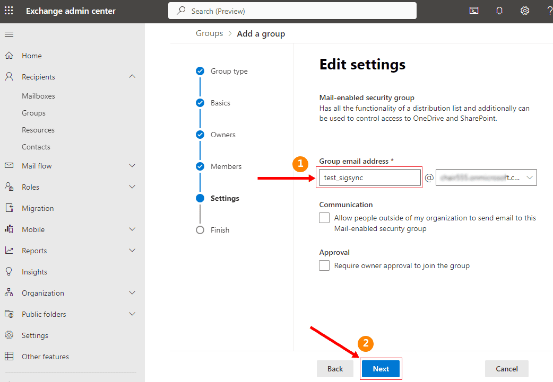Viewport: 553px width, 382px height.
Task: Go to the Basics wizard step
Action: click(x=220, y=103)
